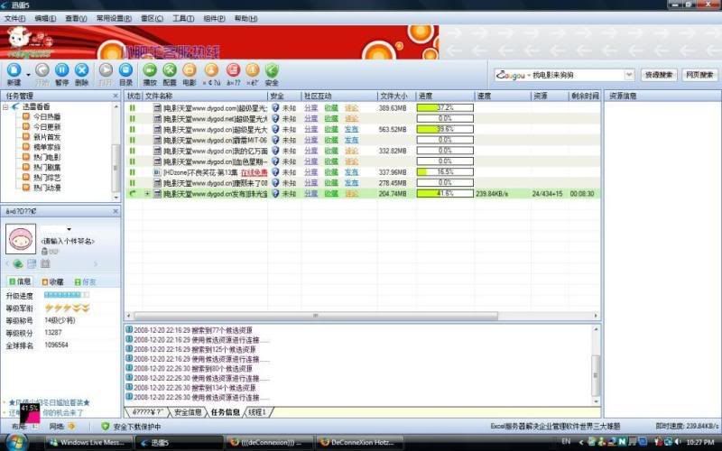Select 热门动漫 in the task tree
Screen dimensions: 722x451
tap(47, 188)
